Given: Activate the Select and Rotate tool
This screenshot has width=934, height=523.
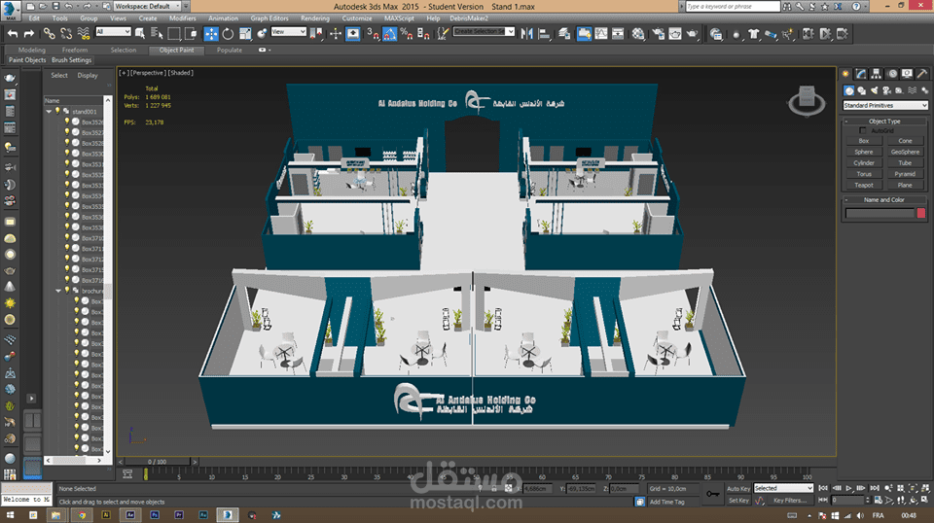Looking at the screenshot, I should coord(228,34).
